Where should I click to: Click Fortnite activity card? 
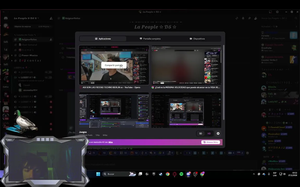pos(279,36)
